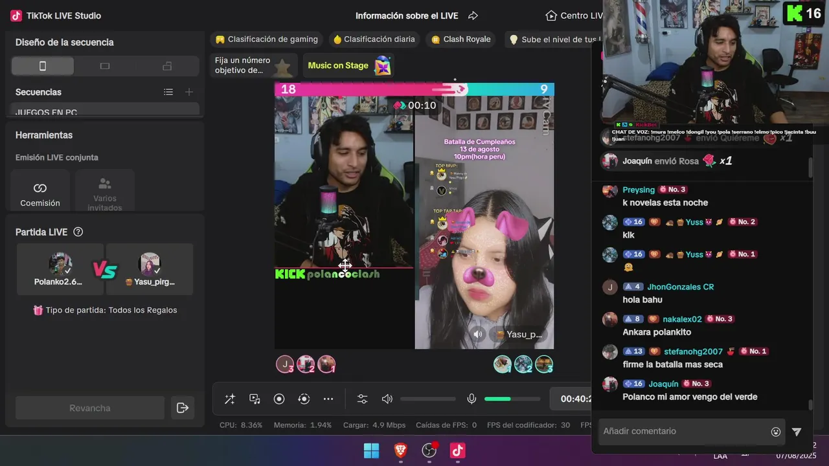Select the dual-device mixed layout

coord(167,66)
